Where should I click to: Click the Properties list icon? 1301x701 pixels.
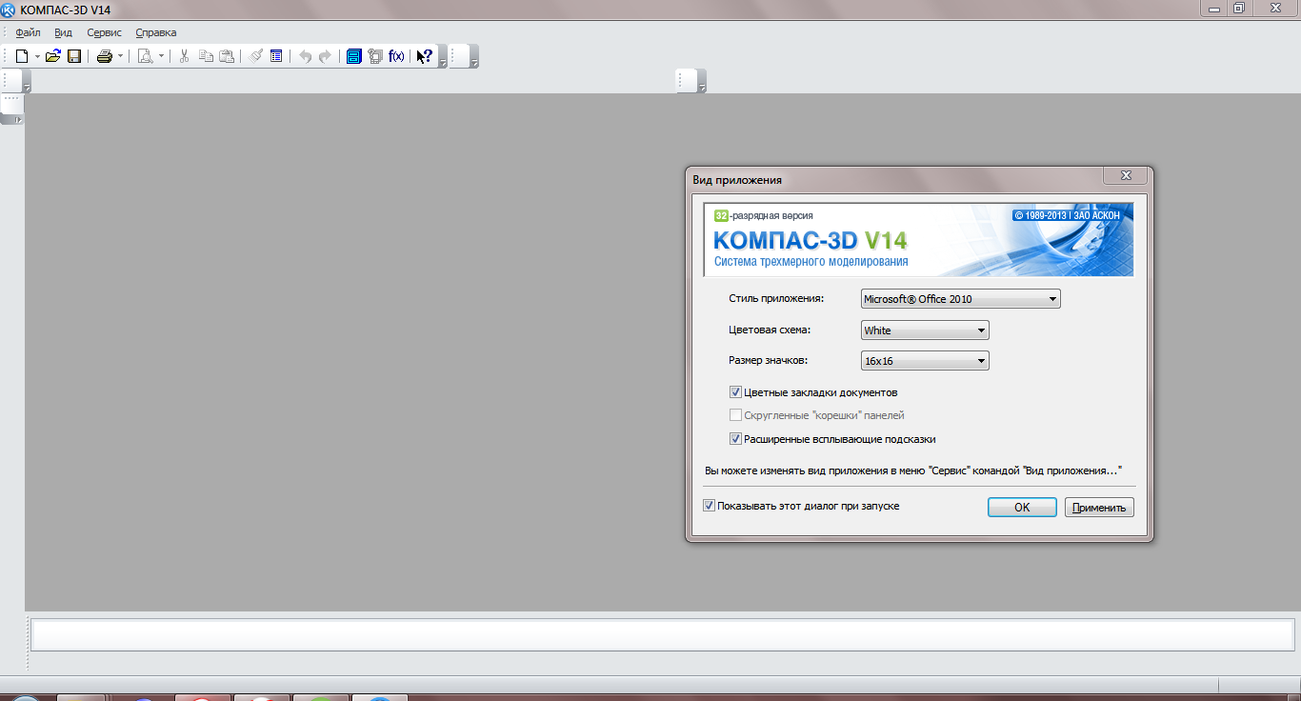tap(276, 56)
